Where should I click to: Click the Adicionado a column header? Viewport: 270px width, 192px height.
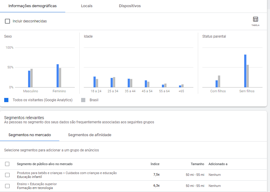pos(218,164)
